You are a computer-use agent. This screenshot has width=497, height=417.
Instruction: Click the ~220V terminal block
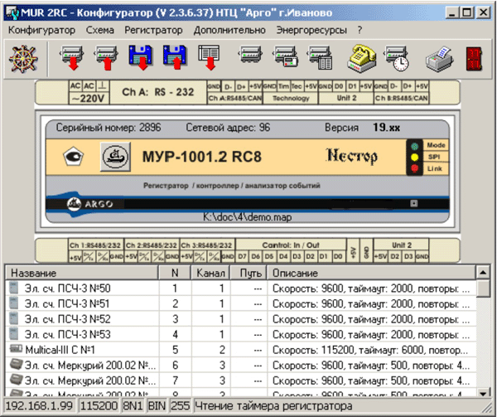pyautogui.click(x=89, y=92)
